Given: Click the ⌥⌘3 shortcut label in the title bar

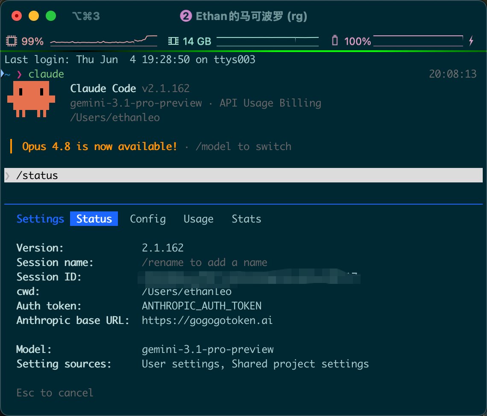Looking at the screenshot, I should click(86, 16).
